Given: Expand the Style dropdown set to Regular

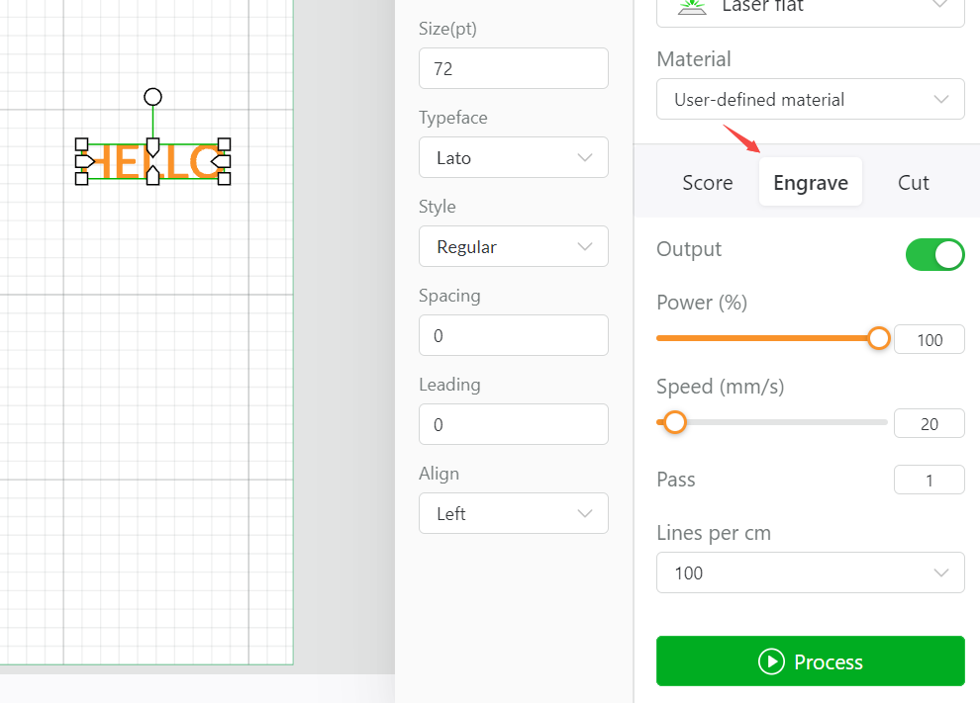Looking at the screenshot, I should tap(513, 247).
